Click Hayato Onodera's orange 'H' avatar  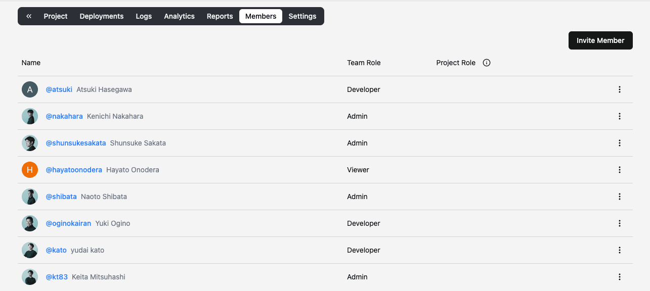click(x=30, y=170)
